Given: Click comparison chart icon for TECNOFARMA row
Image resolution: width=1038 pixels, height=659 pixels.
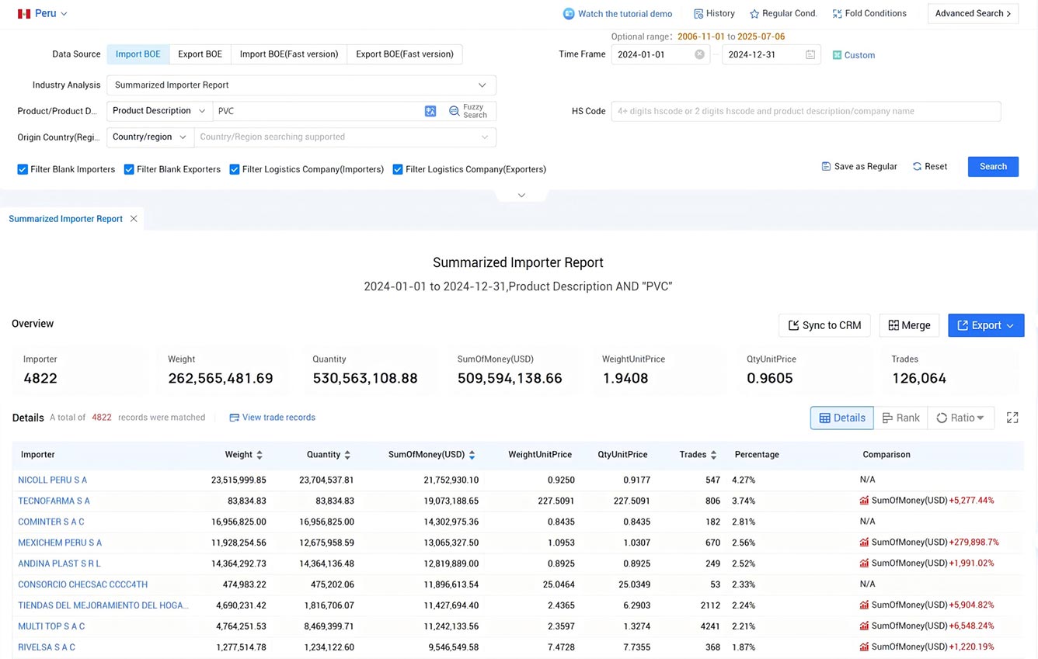Looking at the screenshot, I should [x=864, y=501].
